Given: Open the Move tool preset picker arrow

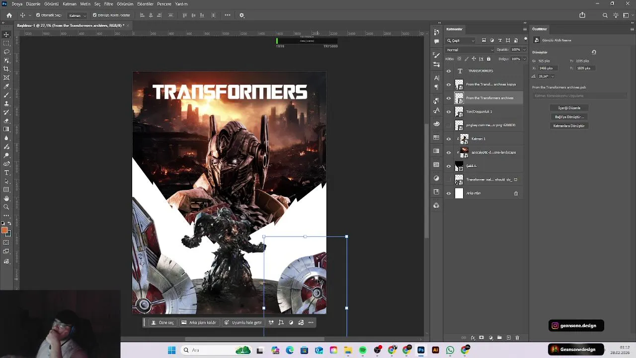Looking at the screenshot, I should [x=30, y=15].
